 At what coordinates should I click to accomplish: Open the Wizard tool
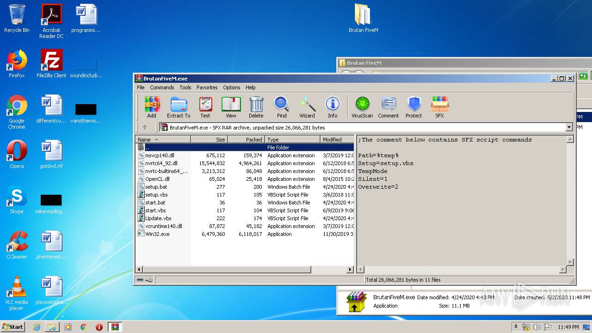pos(307,107)
